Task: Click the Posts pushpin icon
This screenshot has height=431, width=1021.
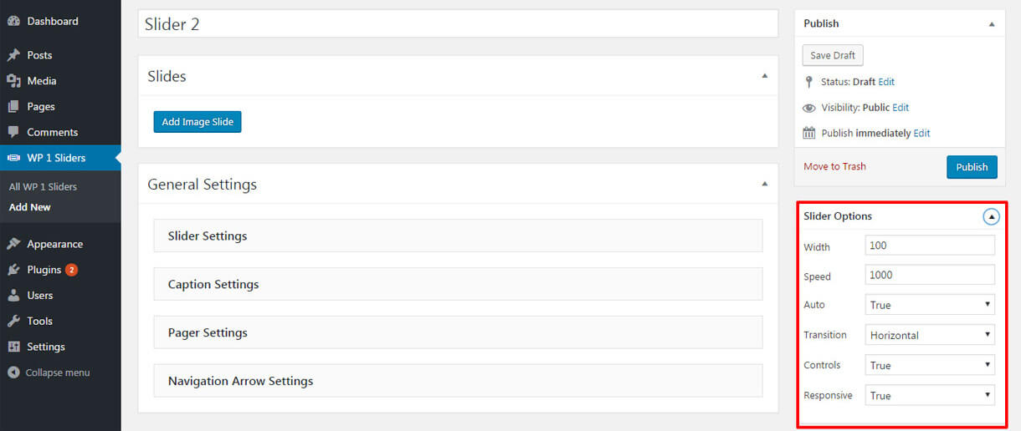Action: point(13,55)
